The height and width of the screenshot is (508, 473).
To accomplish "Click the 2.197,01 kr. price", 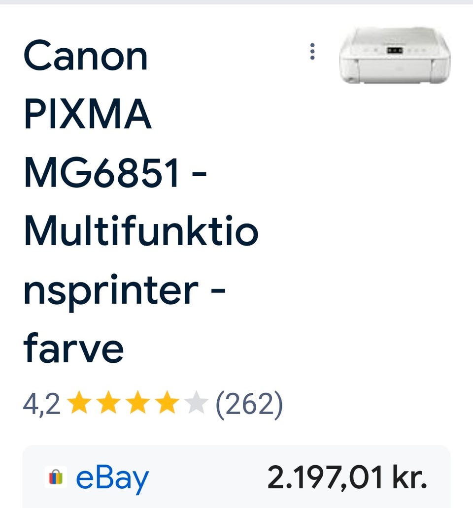I will coord(347,478).
